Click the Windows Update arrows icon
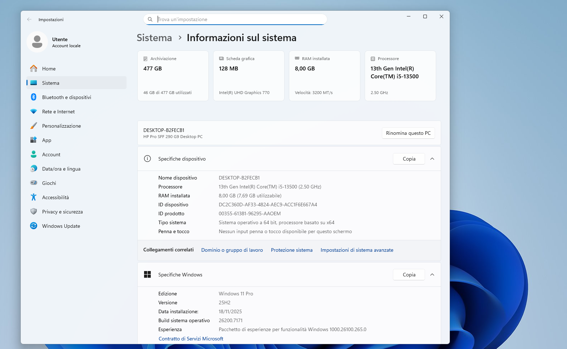The image size is (567, 349). pos(34,226)
